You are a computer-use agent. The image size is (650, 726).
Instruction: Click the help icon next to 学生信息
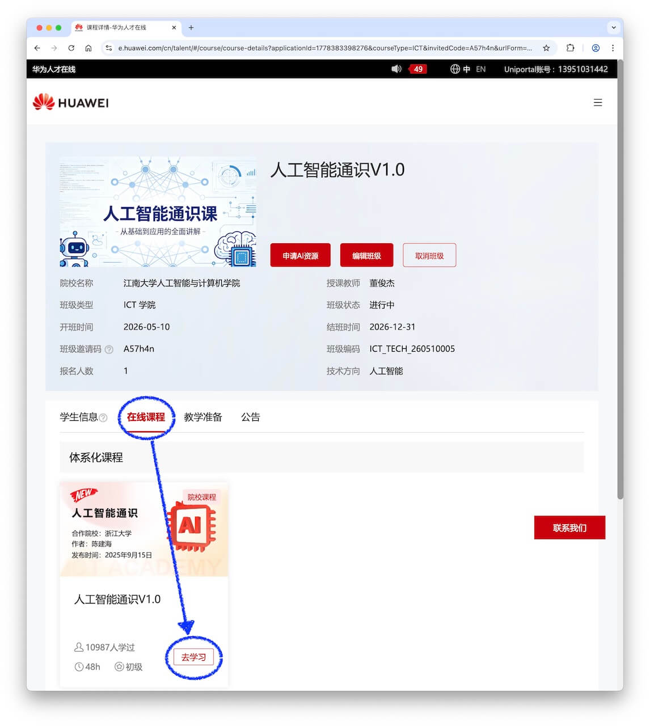point(103,418)
